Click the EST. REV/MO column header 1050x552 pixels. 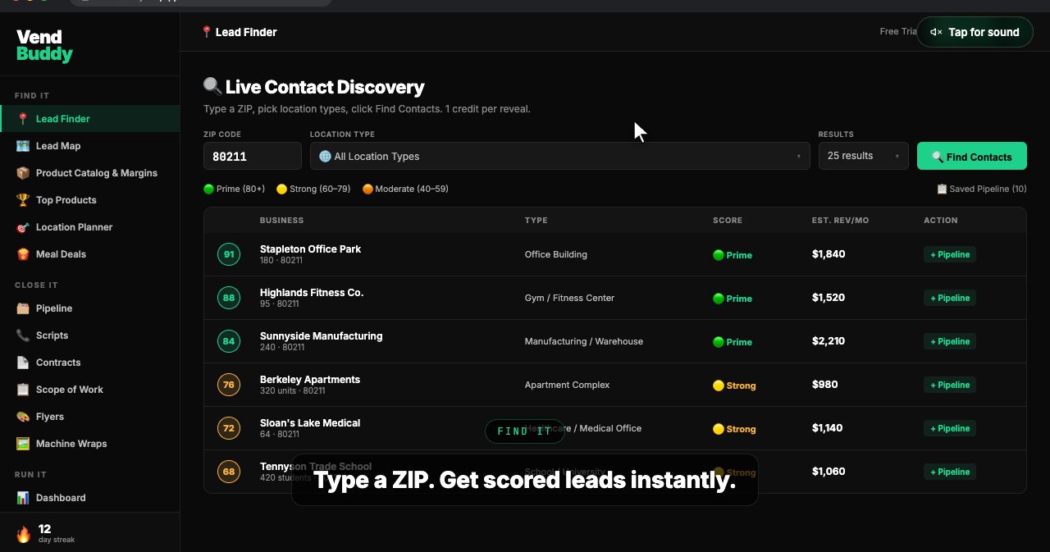tap(840, 221)
